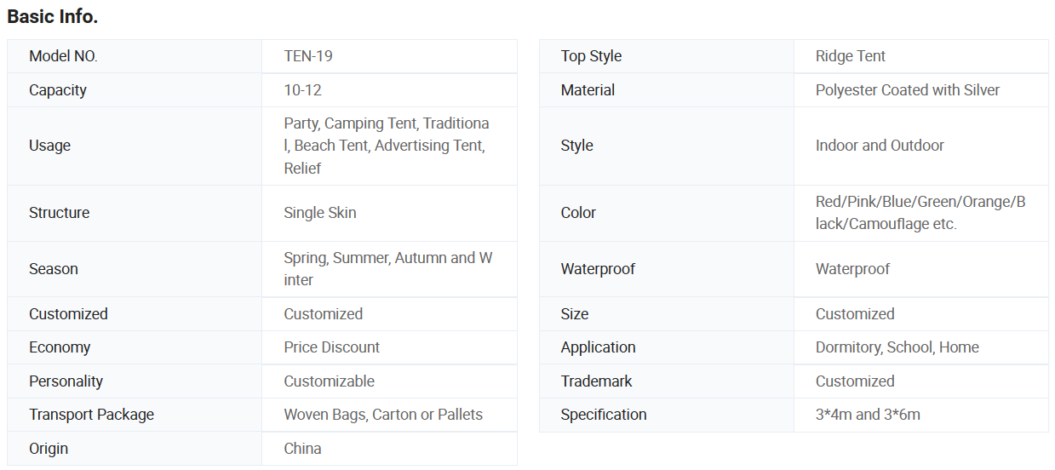Image resolution: width=1055 pixels, height=470 pixels.
Task: Select the Color row label
Action: click(x=578, y=213)
